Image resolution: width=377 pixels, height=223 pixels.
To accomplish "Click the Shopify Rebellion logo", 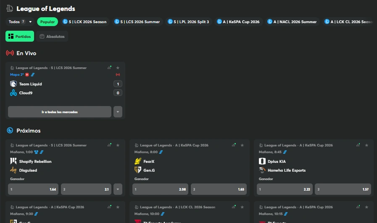I will tap(13, 161).
